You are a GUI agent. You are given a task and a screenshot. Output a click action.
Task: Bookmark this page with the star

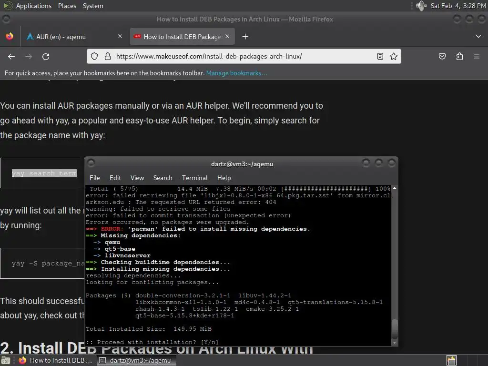(393, 56)
